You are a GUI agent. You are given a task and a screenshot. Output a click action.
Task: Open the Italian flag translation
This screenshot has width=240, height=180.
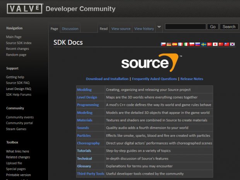pyautogui.click(x=186, y=44)
